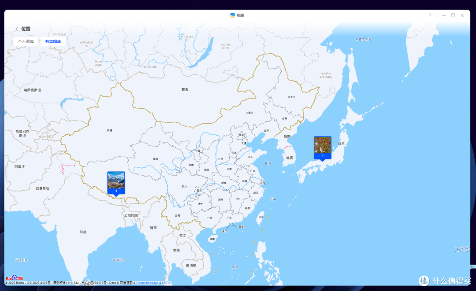Click the 云南 map label
Viewport: 476px width, 291px height.
(x=178, y=216)
